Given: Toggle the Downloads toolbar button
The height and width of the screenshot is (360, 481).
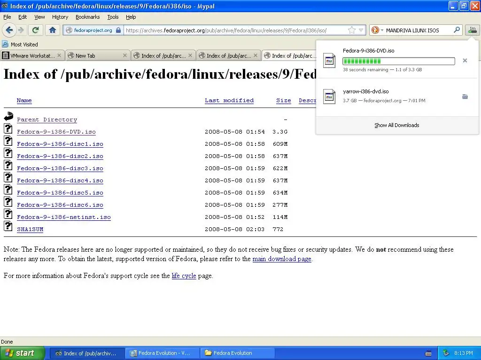Looking at the screenshot, I should pos(473,30).
